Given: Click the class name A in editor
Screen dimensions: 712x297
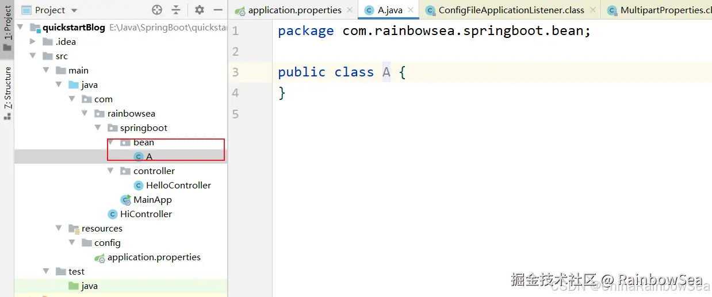Looking at the screenshot, I should click(386, 72).
